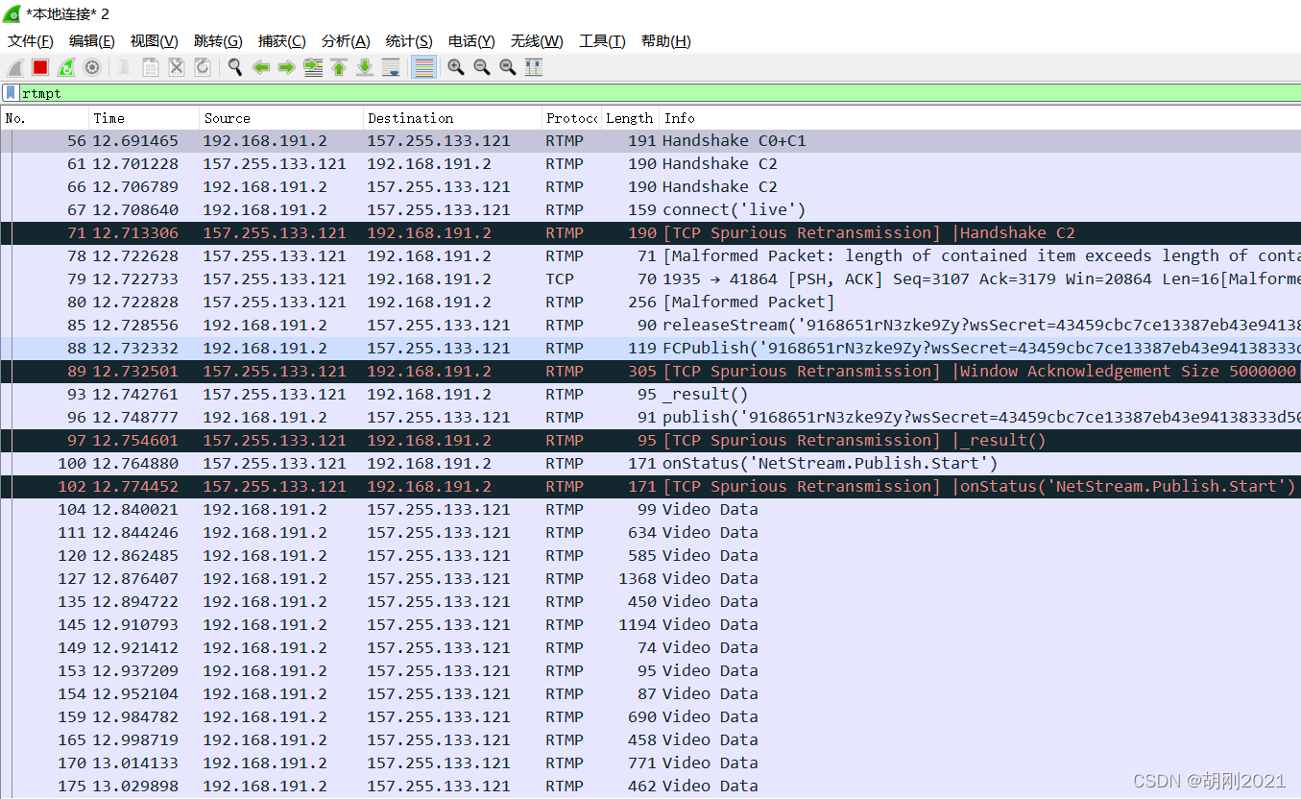Screen dimensions: 1301x799
Task: Open the 视图(V) menu
Action: point(155,41)
